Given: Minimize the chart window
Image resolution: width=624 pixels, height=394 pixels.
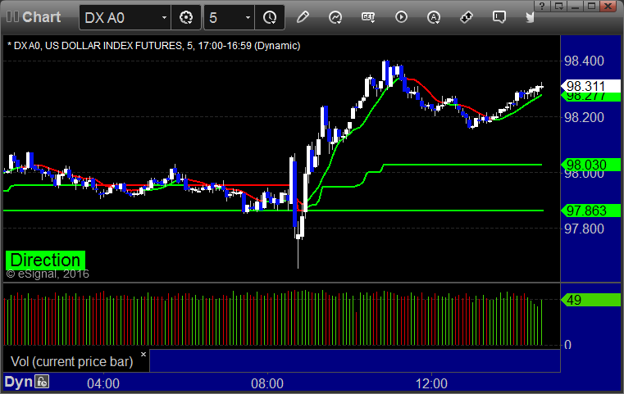Looking at the screenshot, I should [x=575, y=6].
